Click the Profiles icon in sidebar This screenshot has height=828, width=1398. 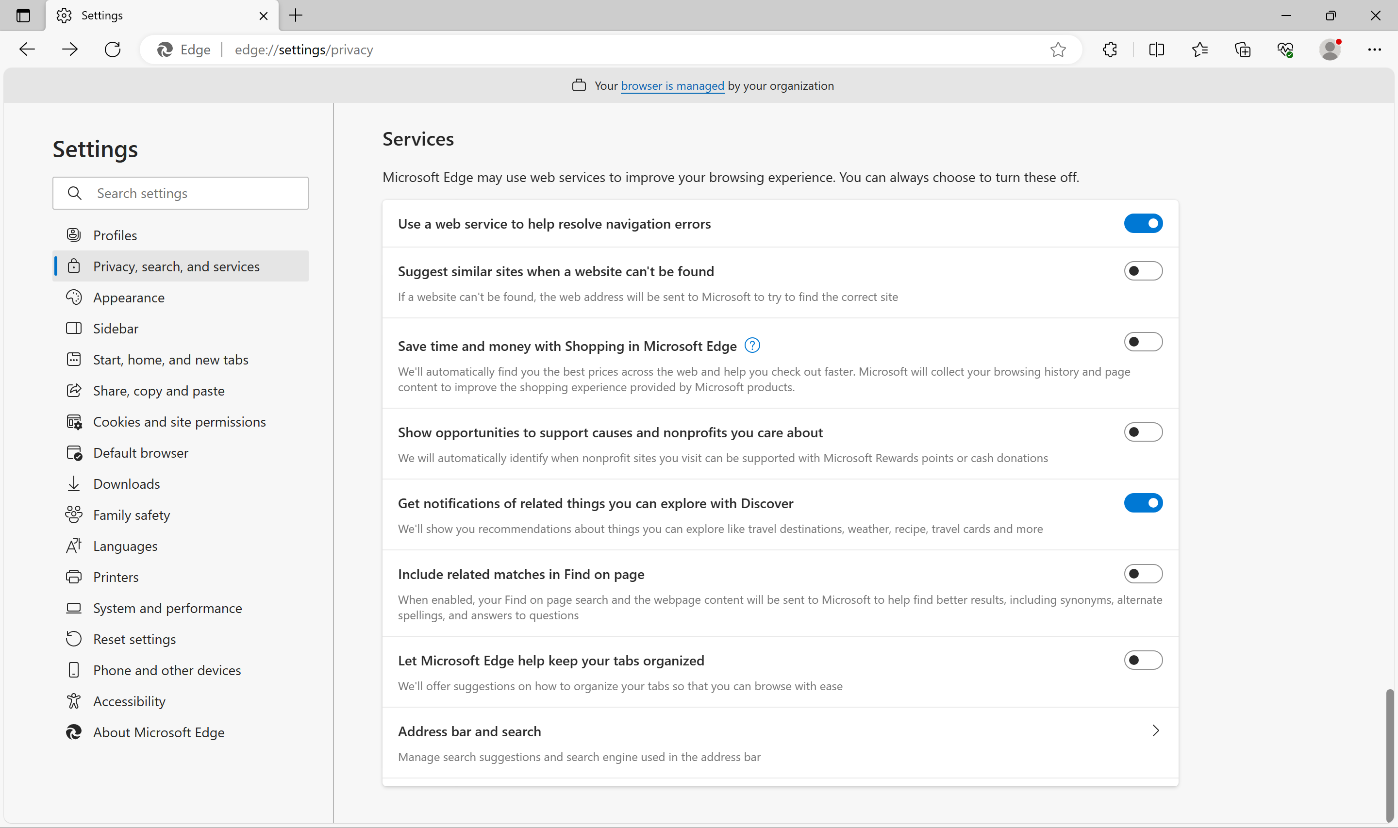(74, 235)
